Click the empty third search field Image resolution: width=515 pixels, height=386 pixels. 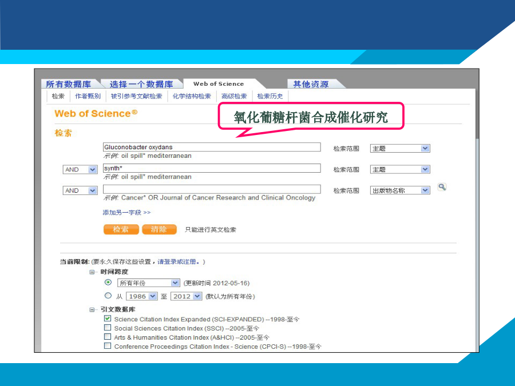pos(212,189)
